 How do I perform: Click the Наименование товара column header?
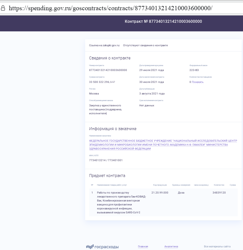tap(112, 185)
